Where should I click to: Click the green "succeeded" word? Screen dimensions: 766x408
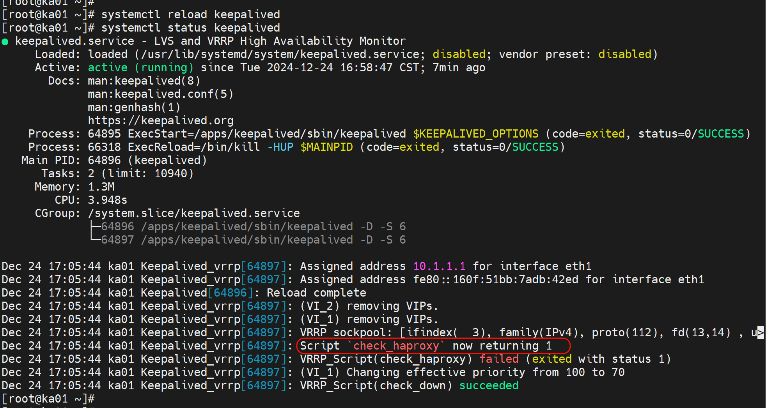pos(489,385)
